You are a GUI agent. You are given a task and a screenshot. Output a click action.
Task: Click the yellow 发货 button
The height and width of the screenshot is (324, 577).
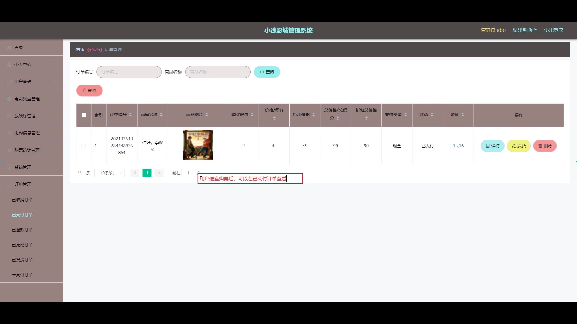[518, 146]
